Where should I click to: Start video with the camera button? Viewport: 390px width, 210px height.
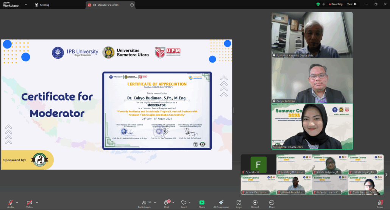[x=29, y=203]
